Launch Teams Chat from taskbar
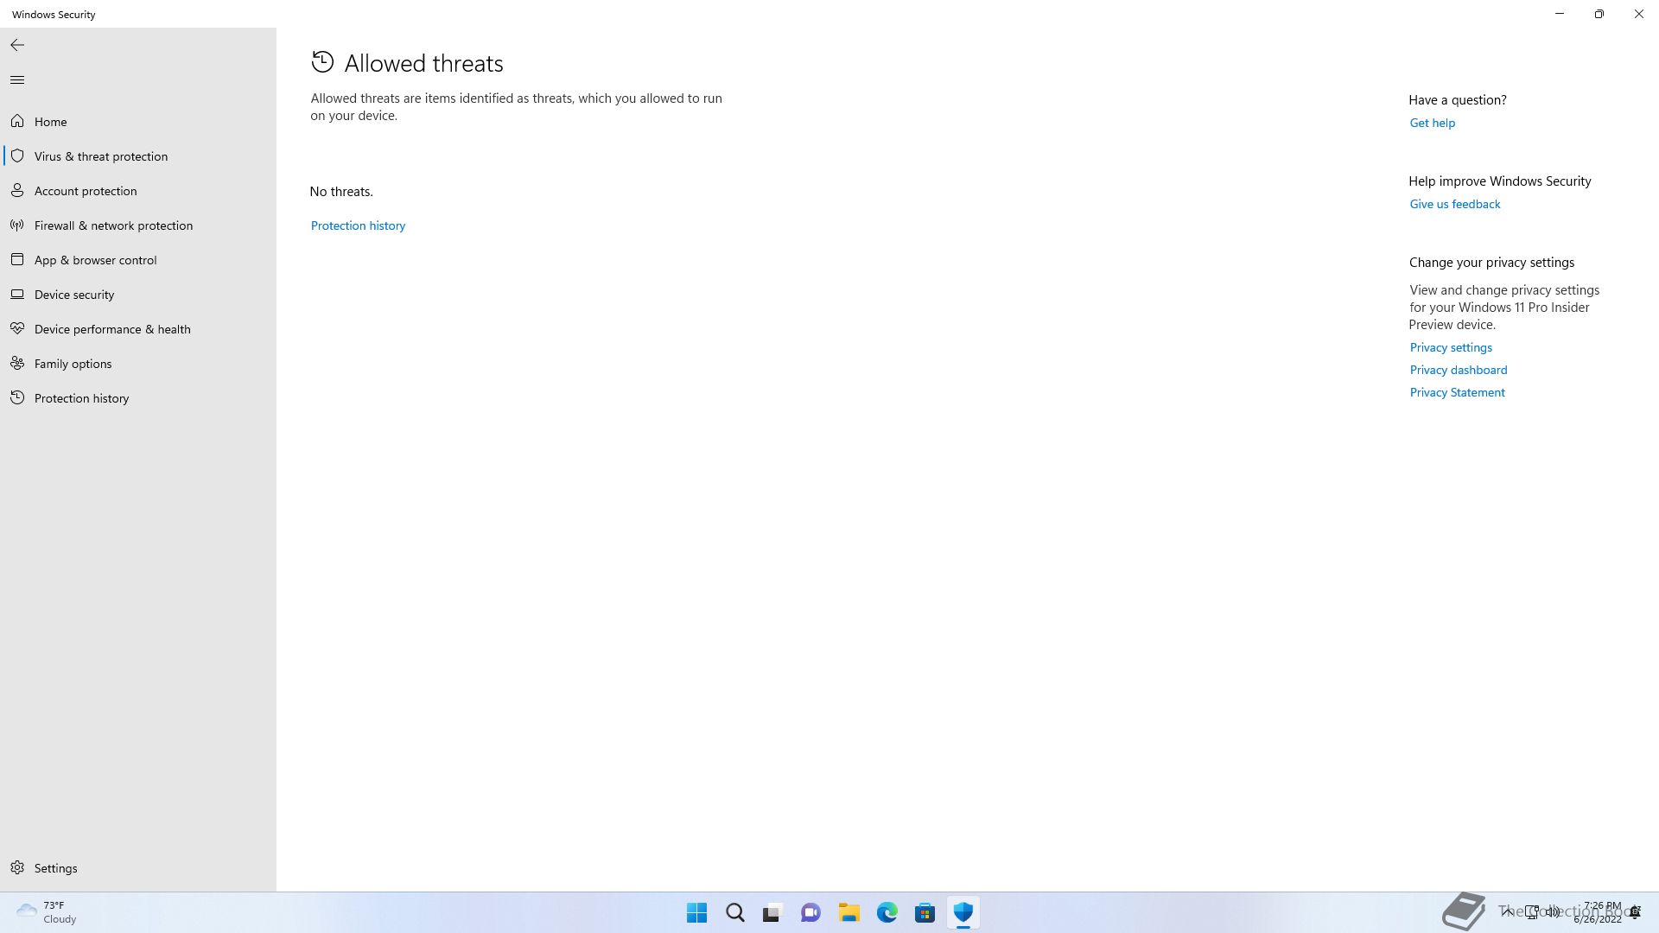1659x933 pixels. (810, 912)
